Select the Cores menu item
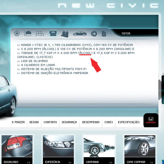 [x=109, y=122]
